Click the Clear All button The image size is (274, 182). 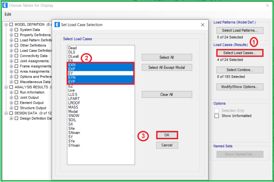167,94
